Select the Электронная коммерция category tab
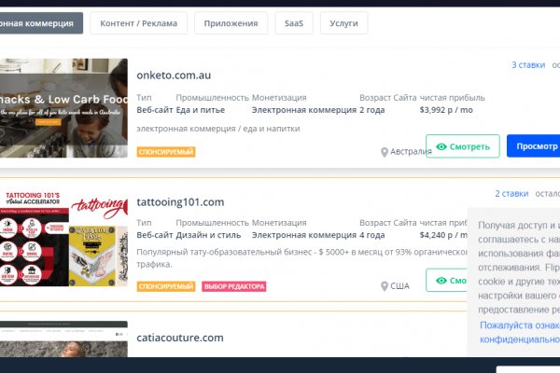This screenshot has height=373, width=560. [x=41, y=23]
